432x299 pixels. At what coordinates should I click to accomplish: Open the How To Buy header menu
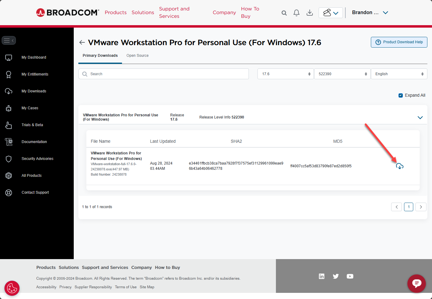[x=250, y=13]
